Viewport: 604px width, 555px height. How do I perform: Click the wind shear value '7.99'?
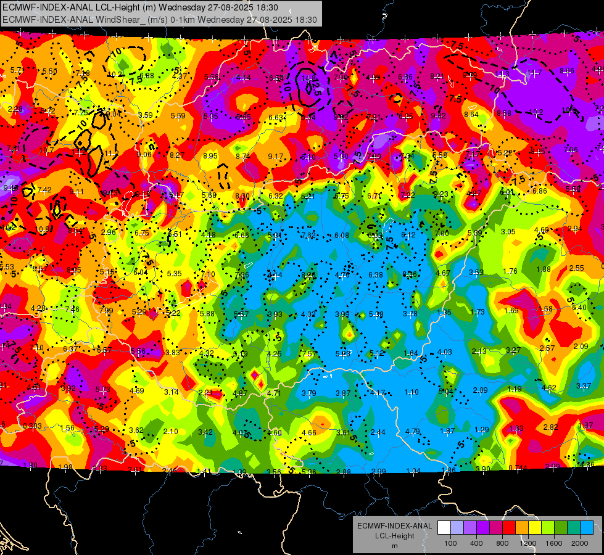pos(106,310)
